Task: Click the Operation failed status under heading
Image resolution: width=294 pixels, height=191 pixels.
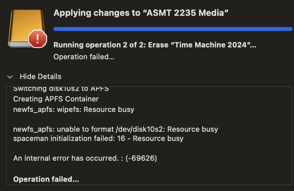Action: point(84,57)
